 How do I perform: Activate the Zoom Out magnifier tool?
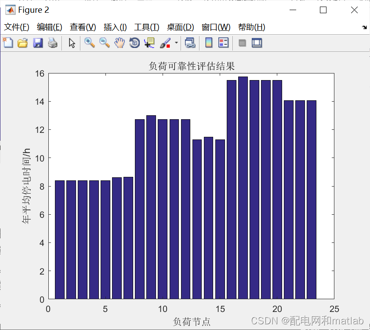[105, 43]
